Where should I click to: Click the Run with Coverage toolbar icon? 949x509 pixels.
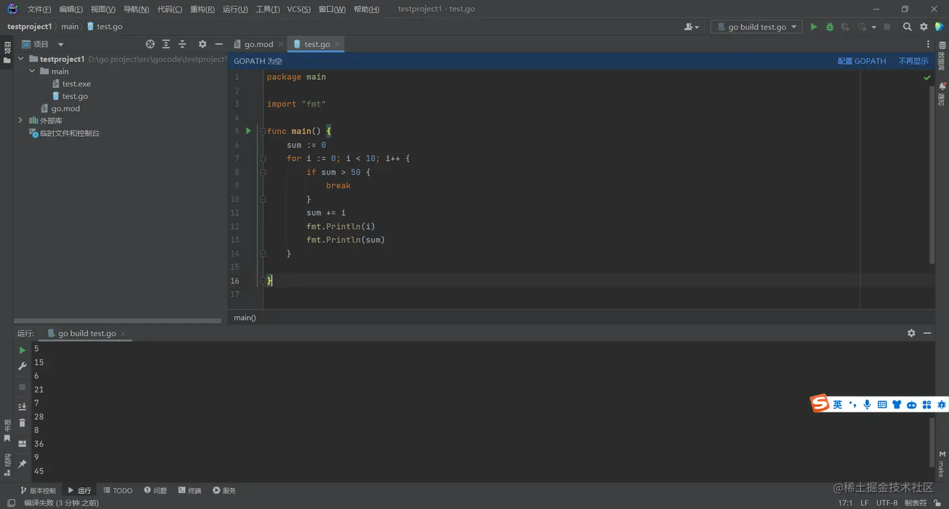[x=845, y=27]
